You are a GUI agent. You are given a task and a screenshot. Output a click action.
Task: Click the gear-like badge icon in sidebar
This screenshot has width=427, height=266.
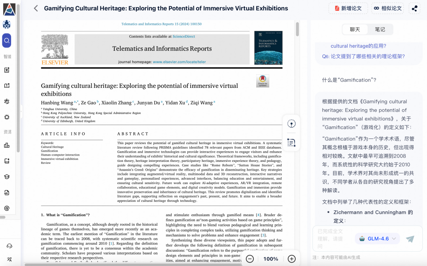(7, 117)
